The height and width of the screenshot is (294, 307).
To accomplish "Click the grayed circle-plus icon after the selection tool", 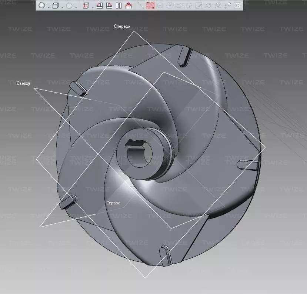I will [160, 6].
